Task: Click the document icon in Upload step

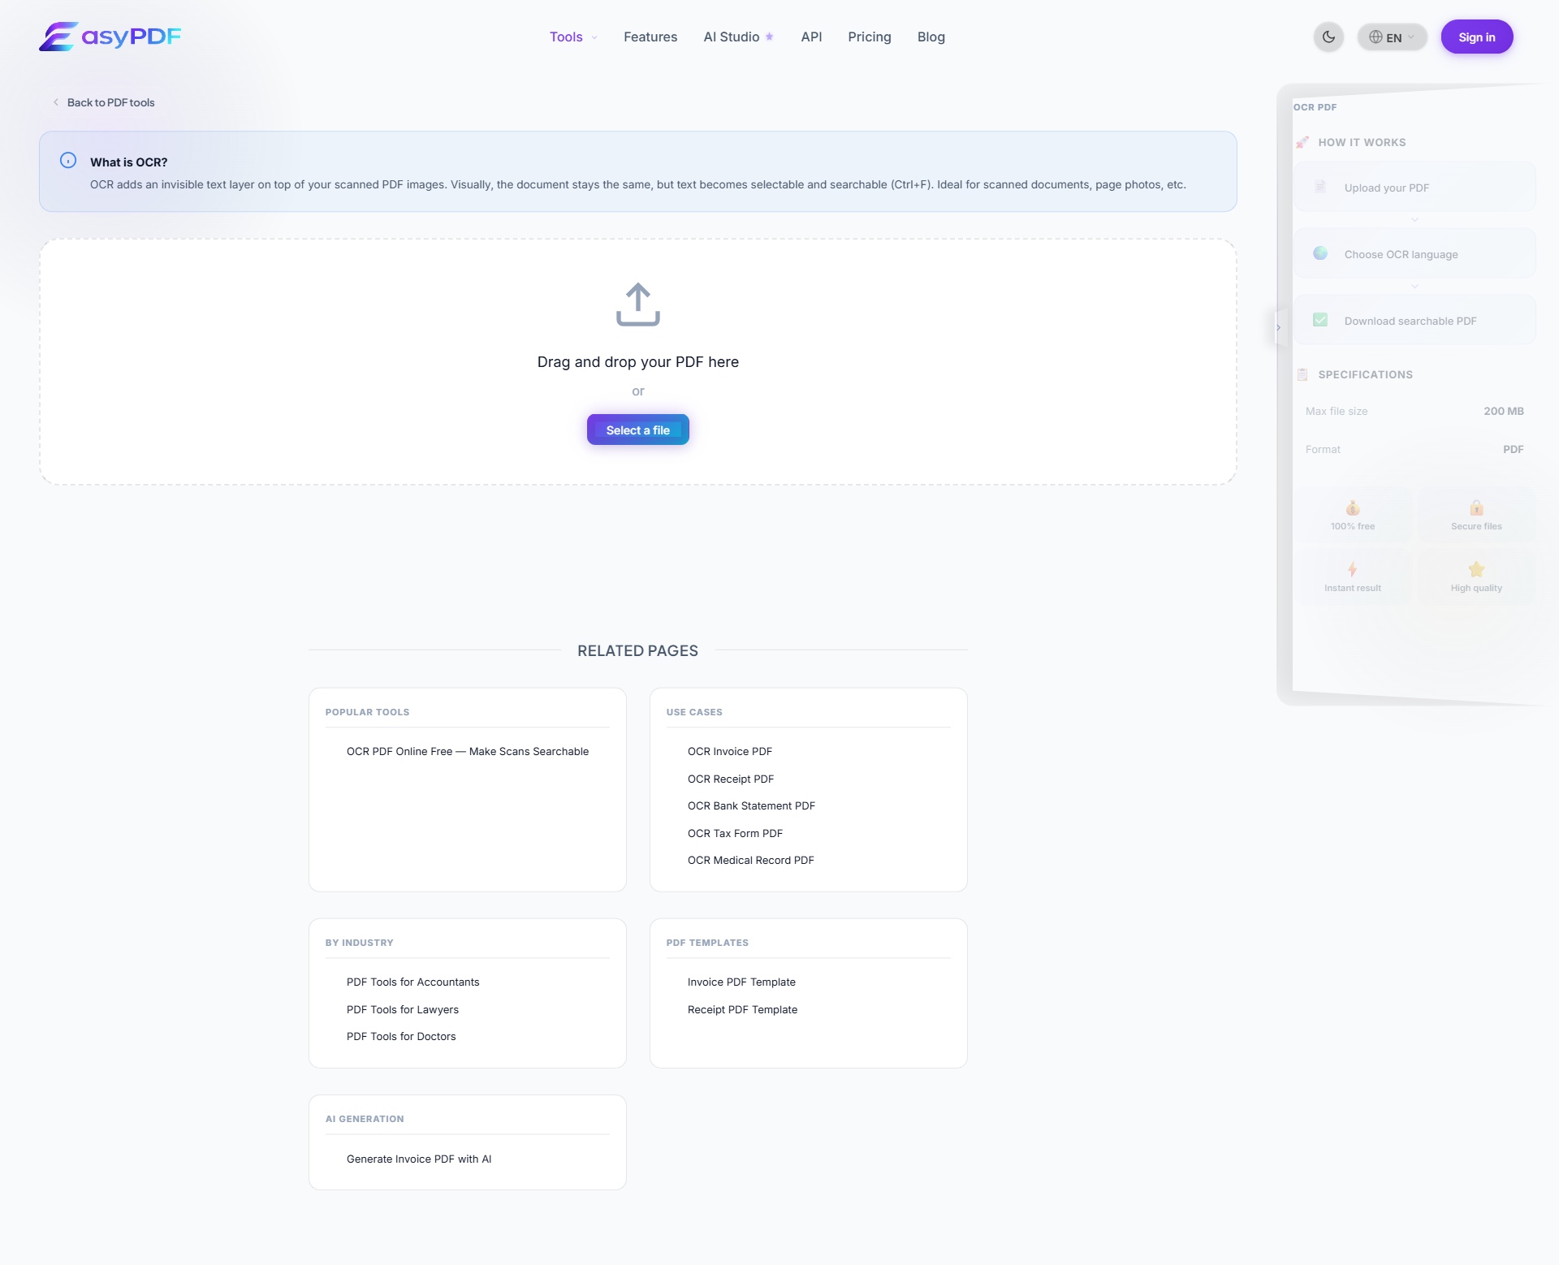Action: 1319,187
